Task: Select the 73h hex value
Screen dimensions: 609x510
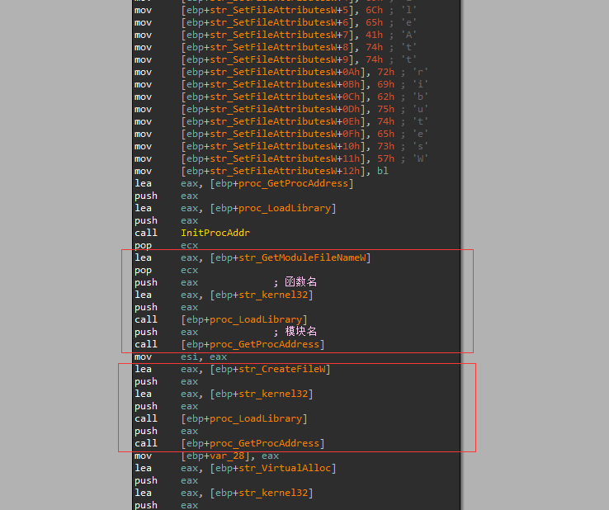Action: [x=385, y=146]
